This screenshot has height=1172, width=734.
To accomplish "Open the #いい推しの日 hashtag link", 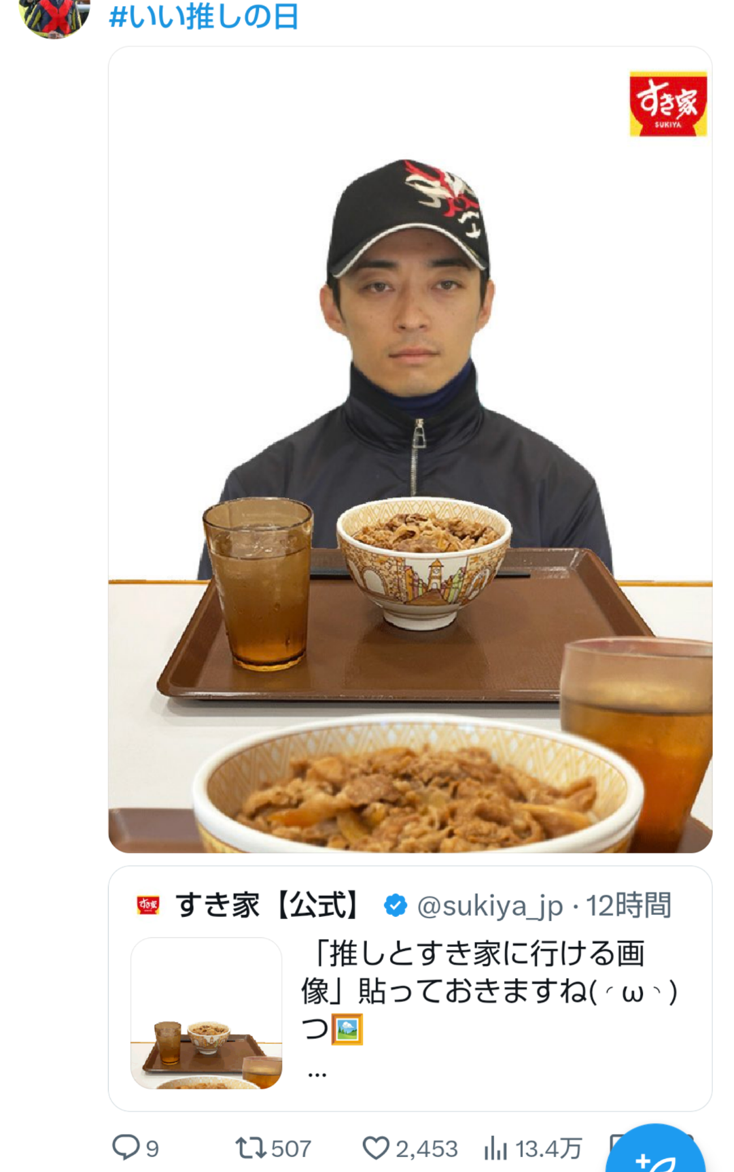I will coord(204,16).
